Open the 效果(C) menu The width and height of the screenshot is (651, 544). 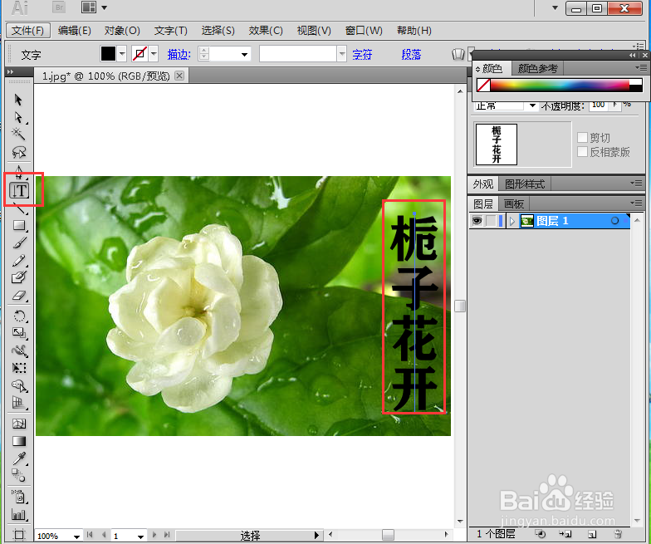pos(266,30)
